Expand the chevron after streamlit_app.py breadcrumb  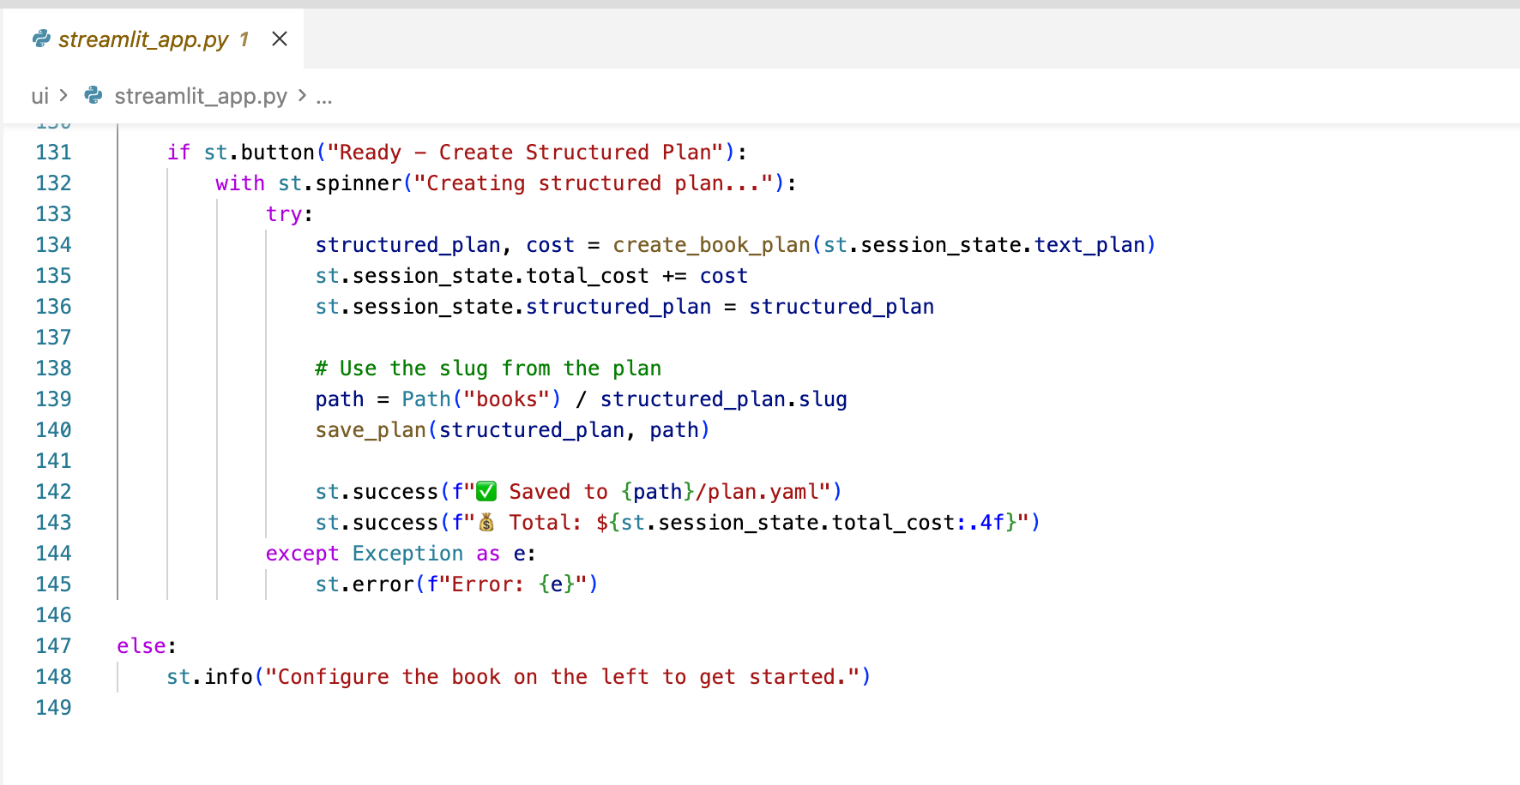[302, 95]
